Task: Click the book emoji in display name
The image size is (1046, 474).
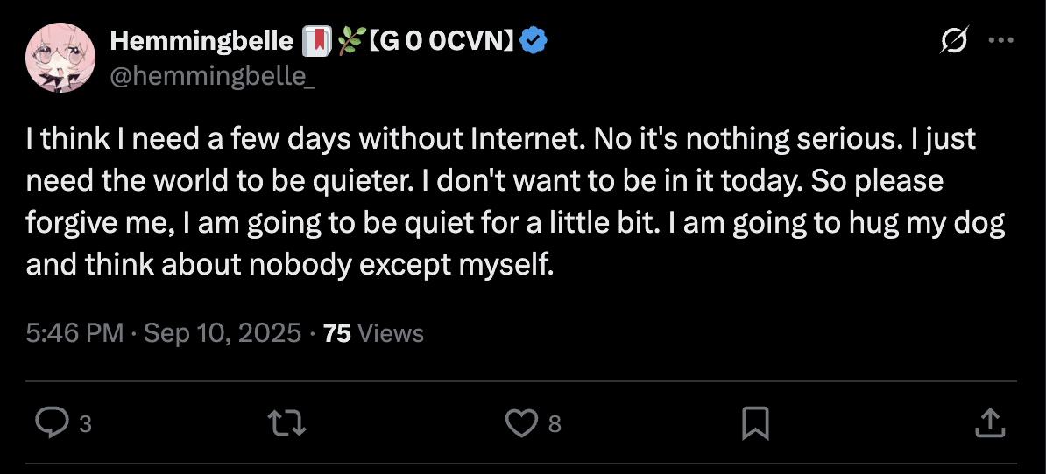Action: pyautogui.click(x=314, y=41)
